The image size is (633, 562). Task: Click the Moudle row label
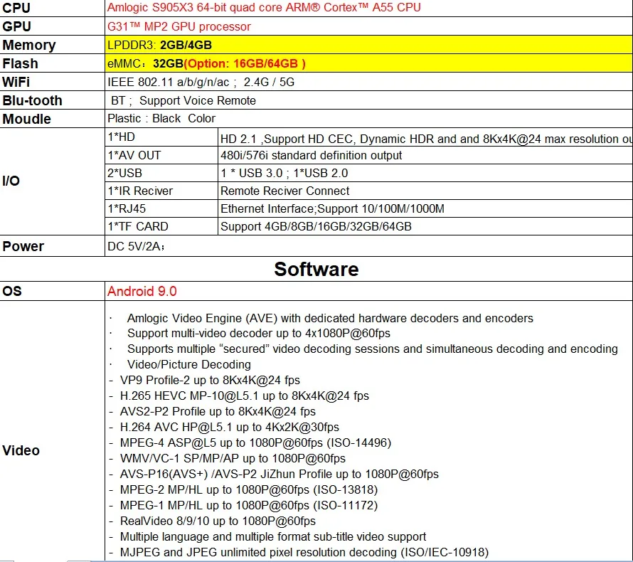[26, 119]
